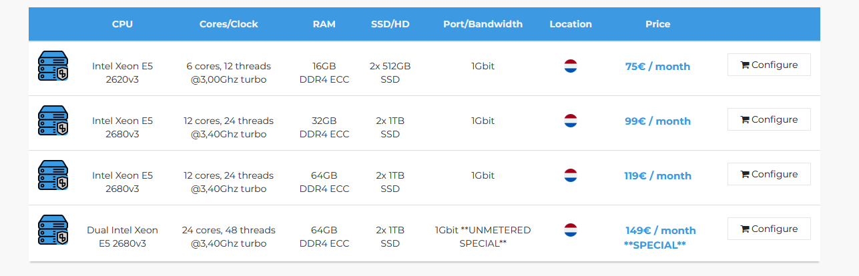This screenshot has width=859, height=276.
Task: Select the 99€ / month price
Action: coord(658,121)
